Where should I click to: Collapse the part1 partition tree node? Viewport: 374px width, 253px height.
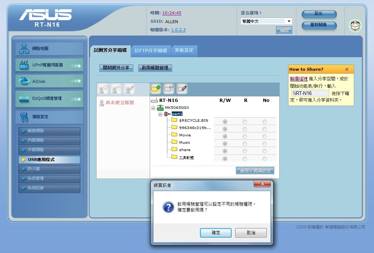click(160, 114)
